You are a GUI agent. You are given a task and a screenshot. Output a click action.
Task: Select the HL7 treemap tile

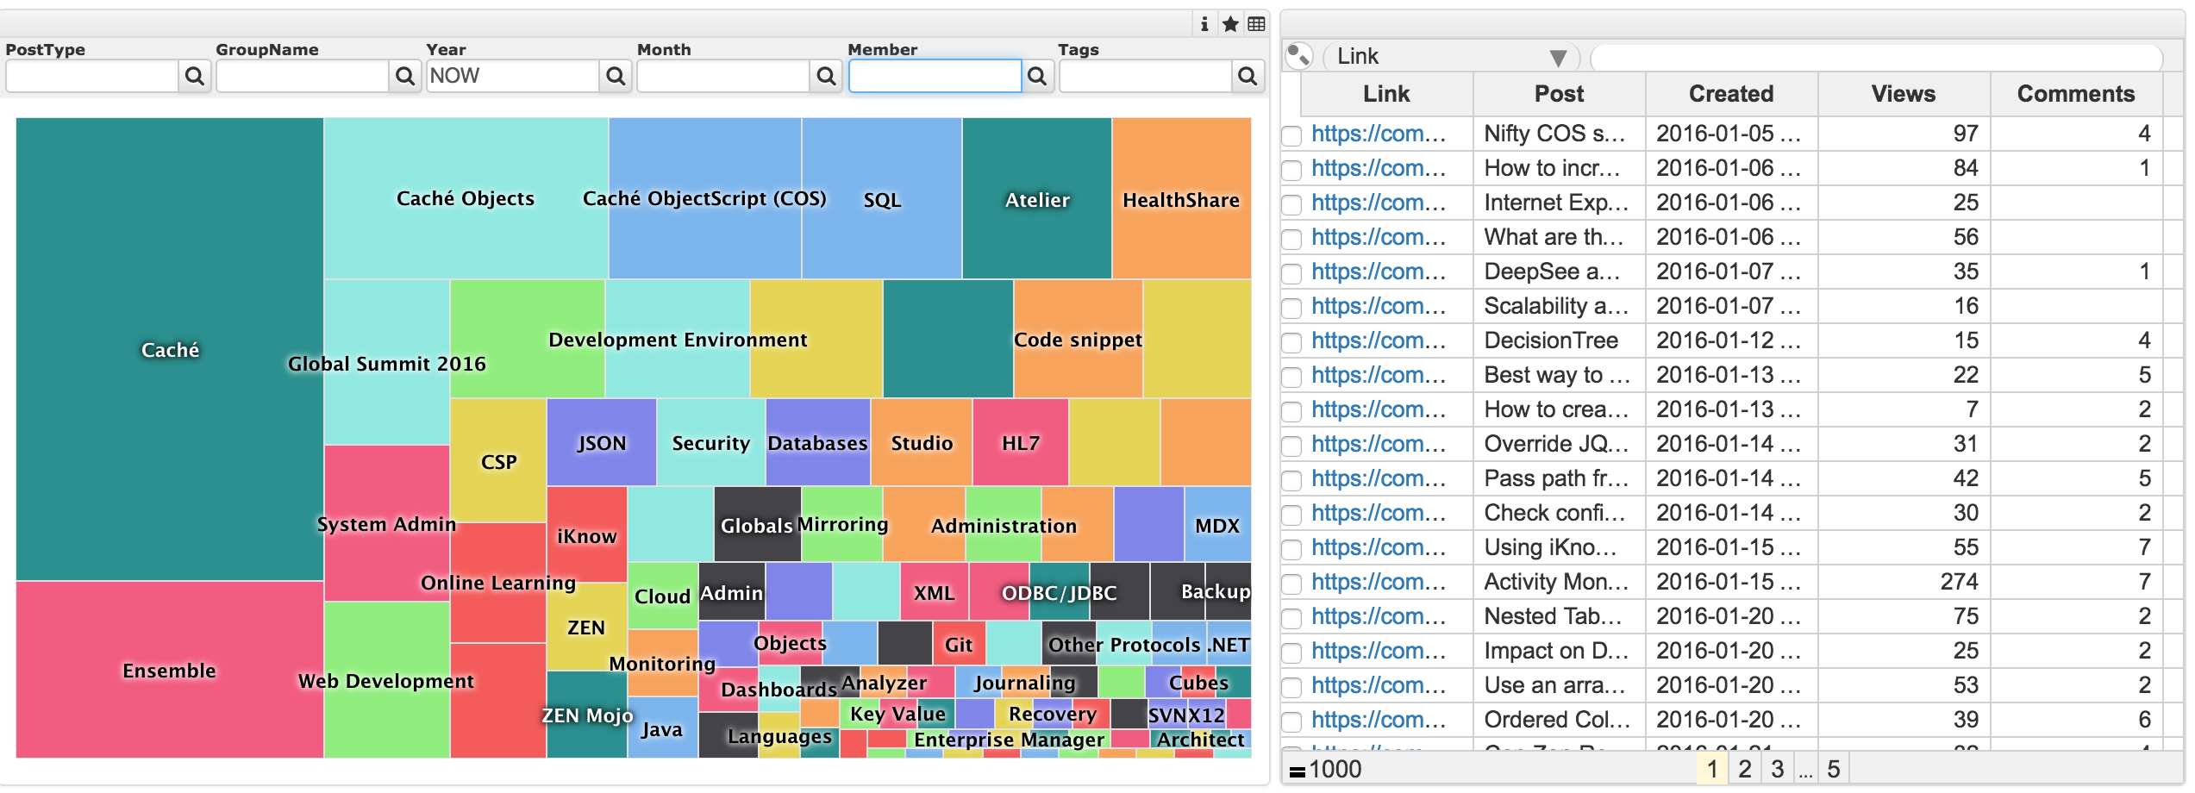coord(1021,442)
